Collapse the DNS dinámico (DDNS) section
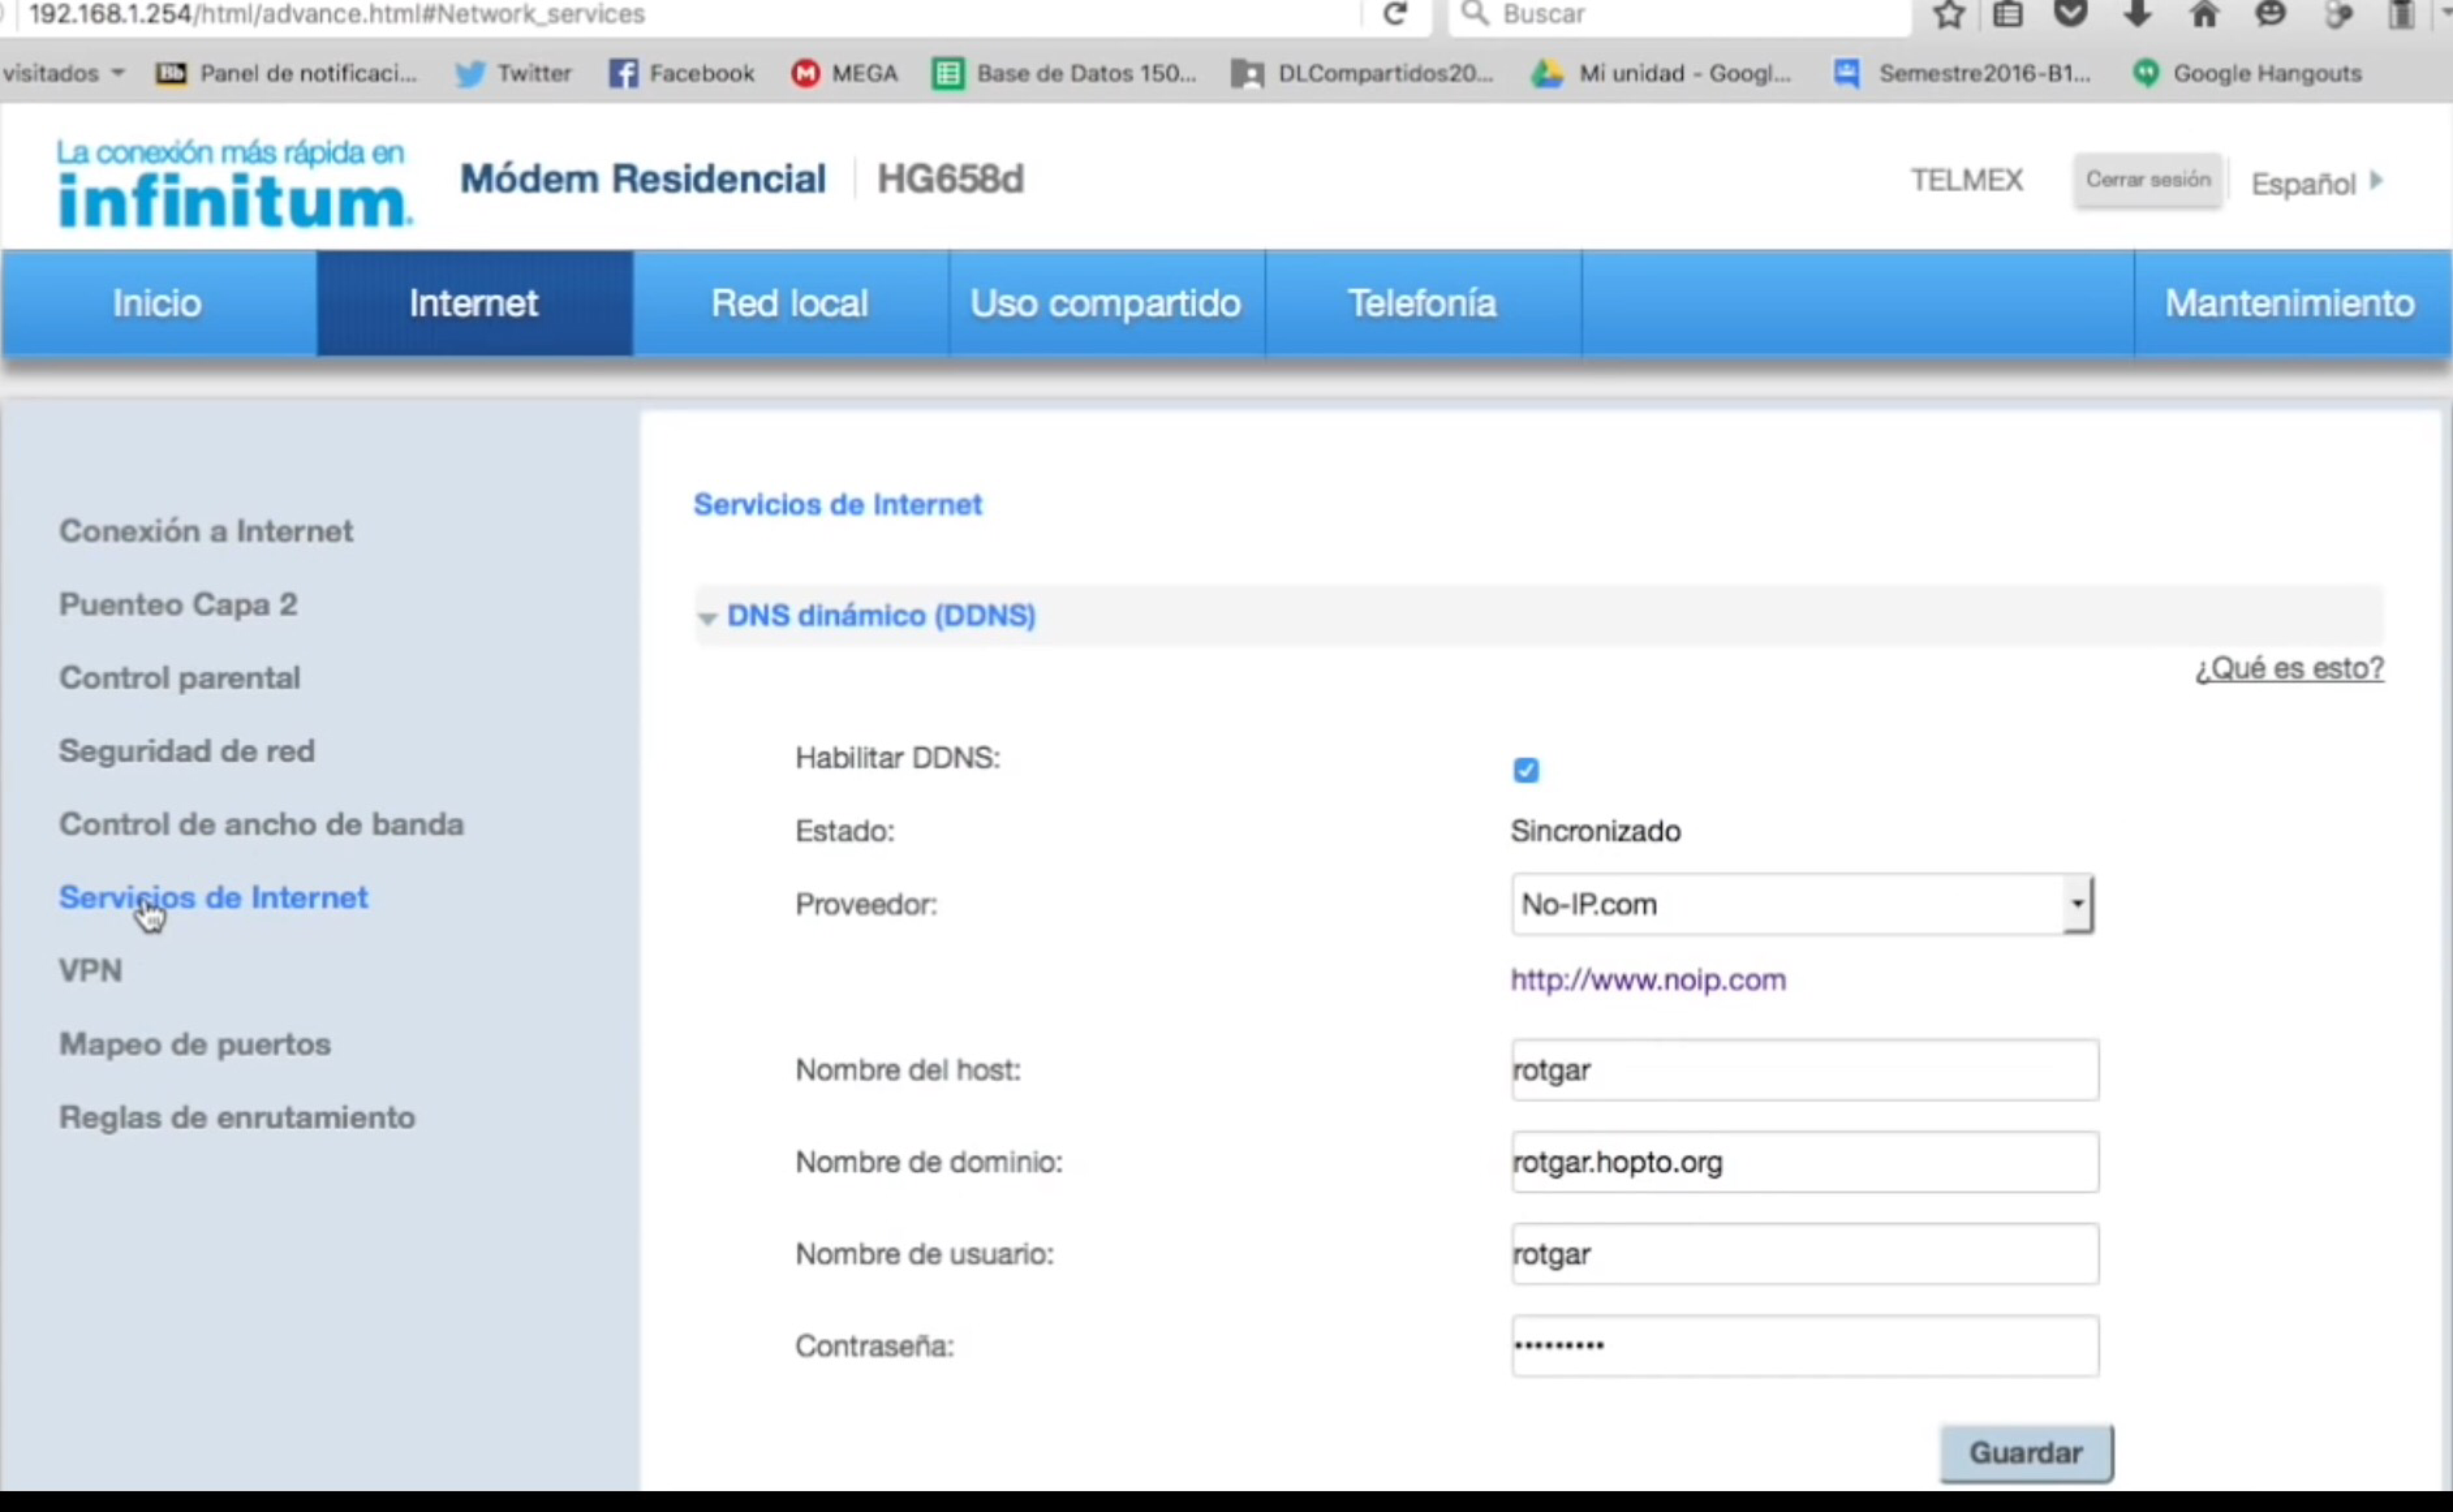Image resolution: width=2453 pixels, height=1512 pixels. click(x=880, y=615)
